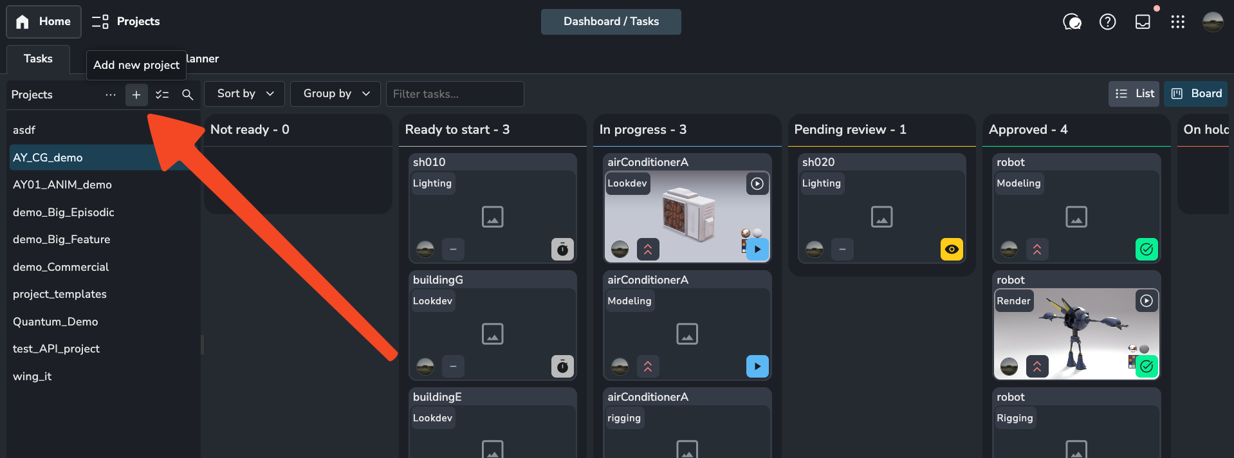Click priority chevrons on airConditionerA Modeling card

(x=648, y=366)
